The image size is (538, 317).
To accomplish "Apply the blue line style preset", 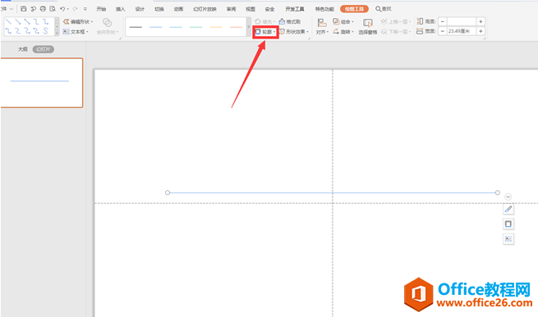I will click(156, 27).
